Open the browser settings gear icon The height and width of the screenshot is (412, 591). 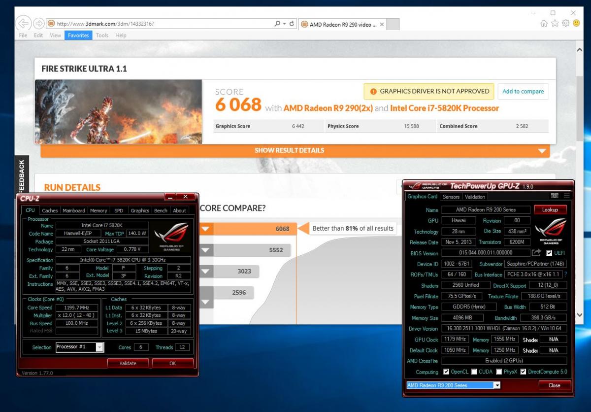pos(566,23)
